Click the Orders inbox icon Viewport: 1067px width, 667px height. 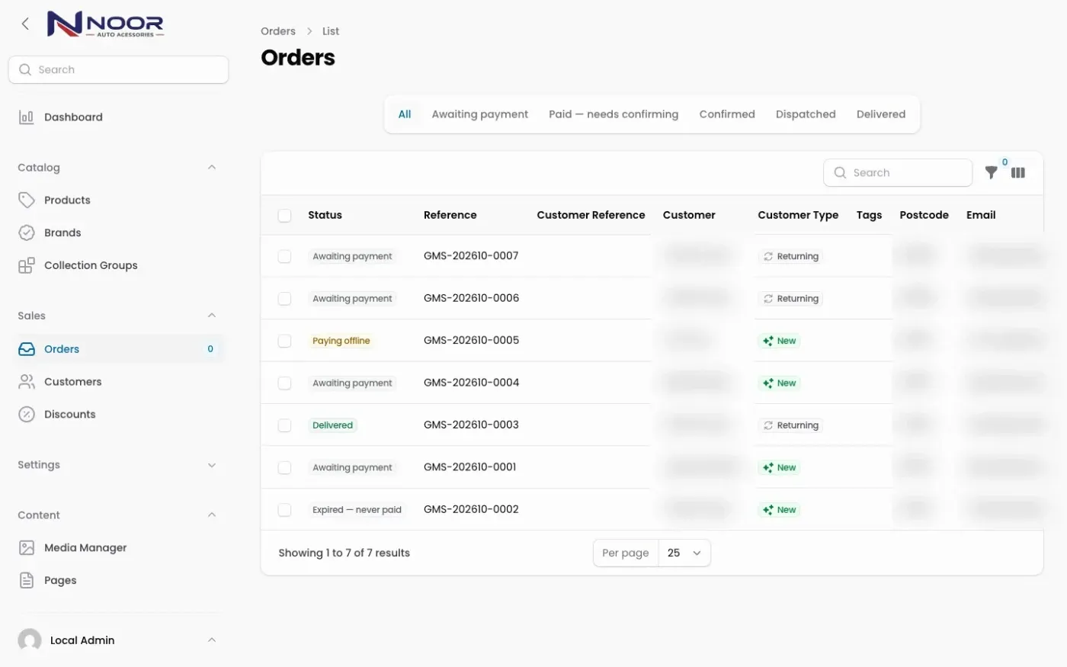(x=27, y=349)
